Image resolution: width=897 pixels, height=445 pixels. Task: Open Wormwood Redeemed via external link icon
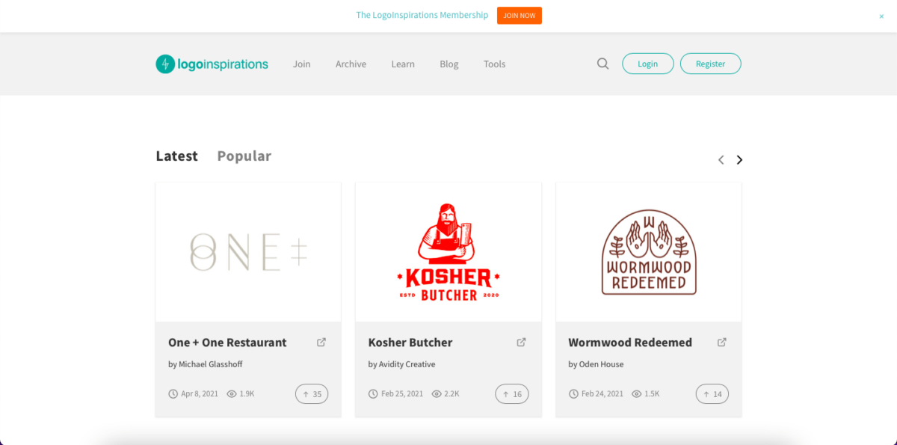pos(721,342)
